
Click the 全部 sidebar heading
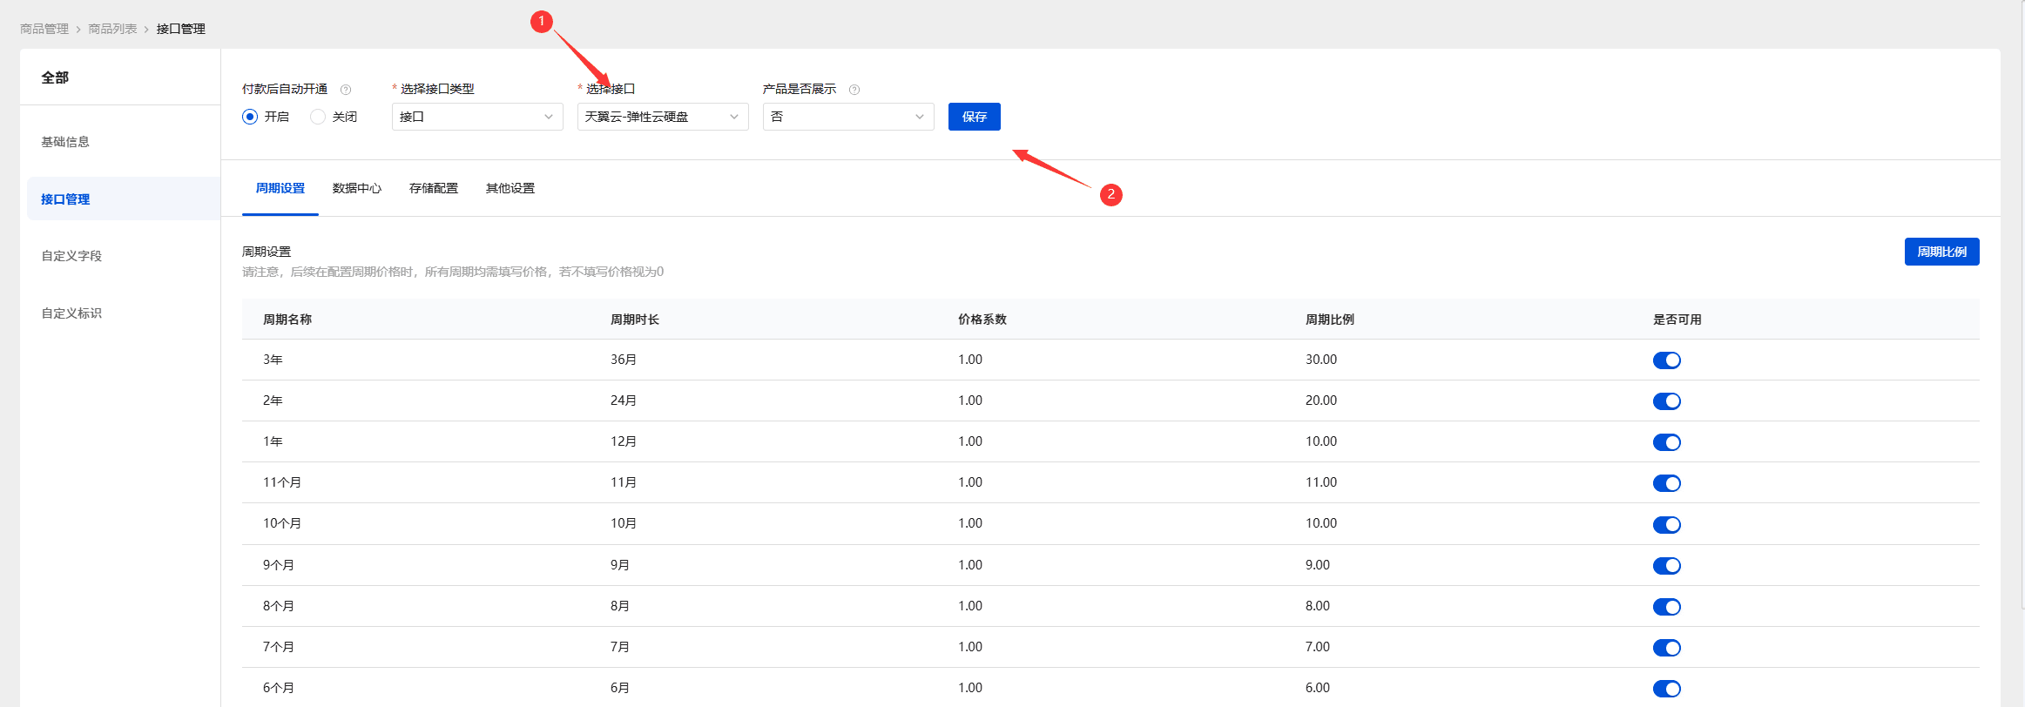pyautogui.click(x=55, y=77)
